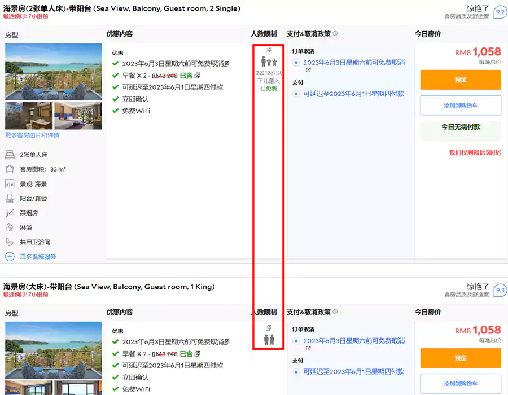Click the balcony icon next to 阳台/露台

(10, 199)
